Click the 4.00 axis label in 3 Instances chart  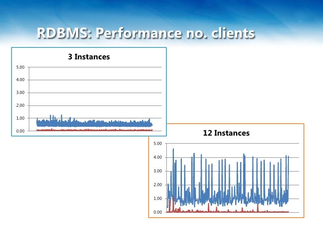20,80
